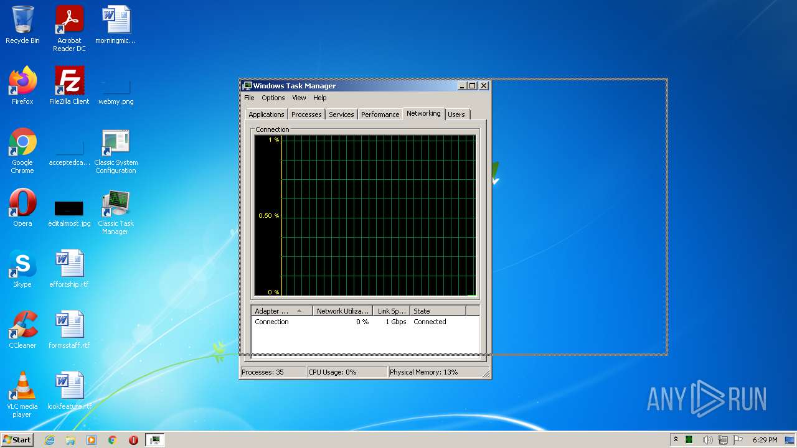Image resolution: width=797 pixels, height=448 pixels.
Task: Open the File menu in Task Manager
Action: [x=249, y=98]
